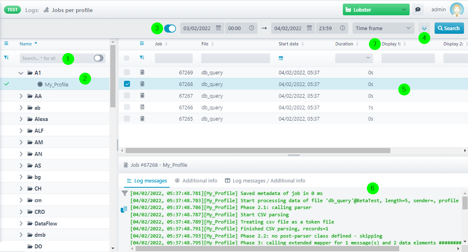
Task: Click the jobs table filter icon
Action: pos(142,57)
